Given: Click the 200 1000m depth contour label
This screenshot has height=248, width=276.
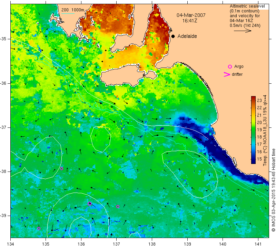Looking at the screenshot, I should click(73, 10).
